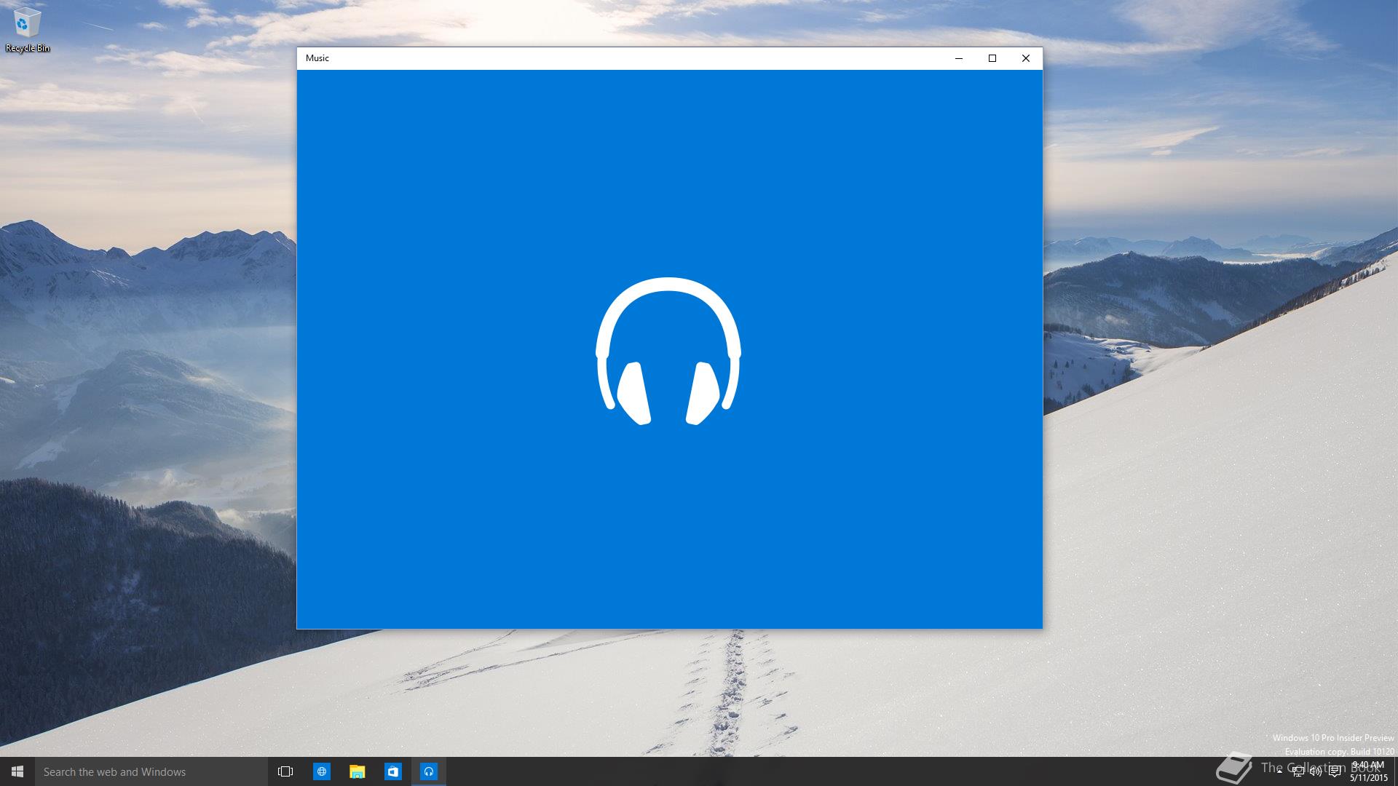1398x786 pixels.
Task: Click the white headphones logo in Music
Action: (668, 351)
